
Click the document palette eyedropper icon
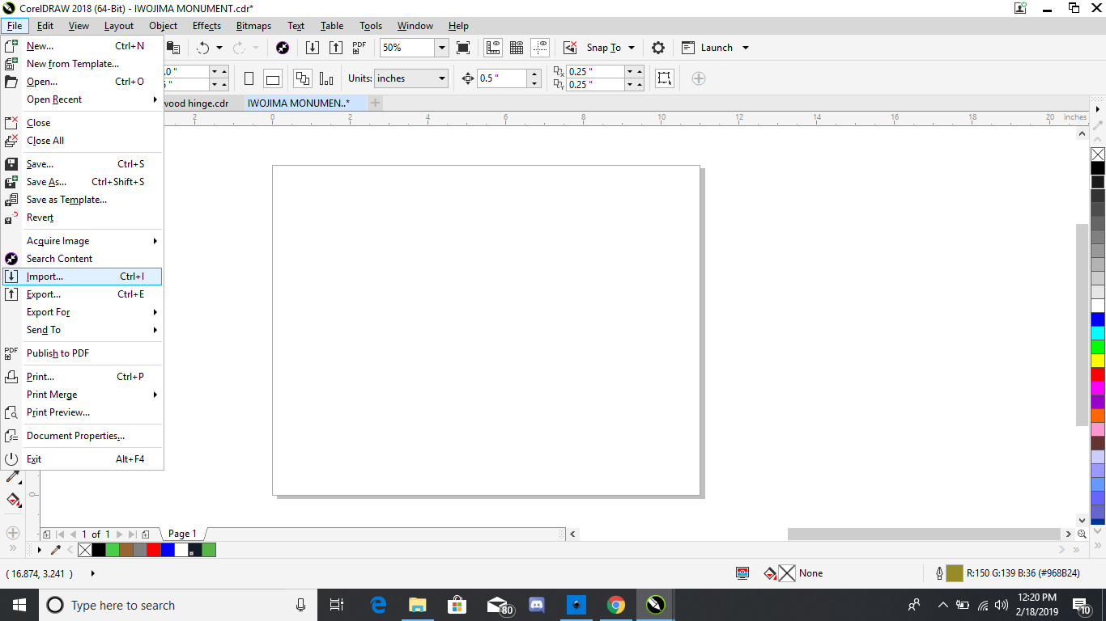[56, 550]
